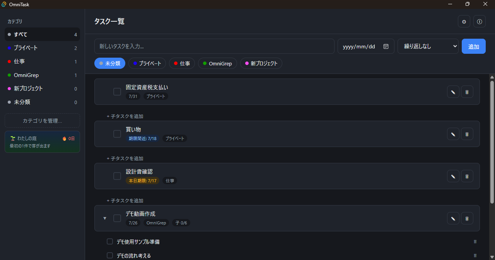
Task: Click the 新しいタスクを入力 text field
Action: tap(214, 46)
